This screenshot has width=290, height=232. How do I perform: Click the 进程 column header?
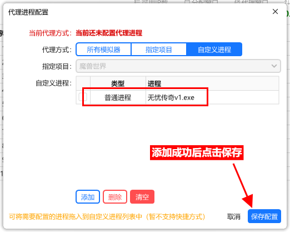212,83
